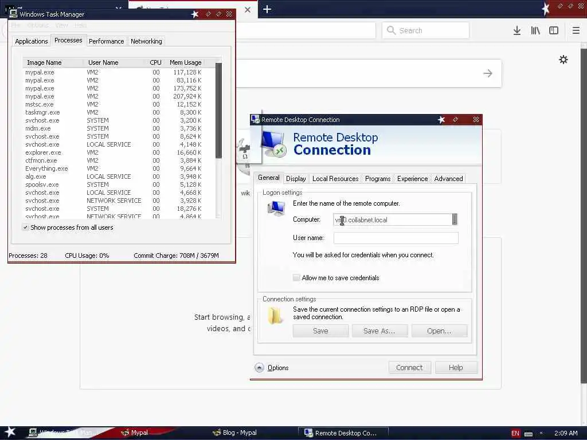
Task: Click the computer icon in Logon settings
Action: (276, 209)
